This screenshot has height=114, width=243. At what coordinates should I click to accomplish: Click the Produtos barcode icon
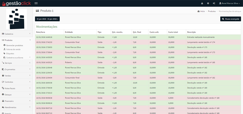3,40
